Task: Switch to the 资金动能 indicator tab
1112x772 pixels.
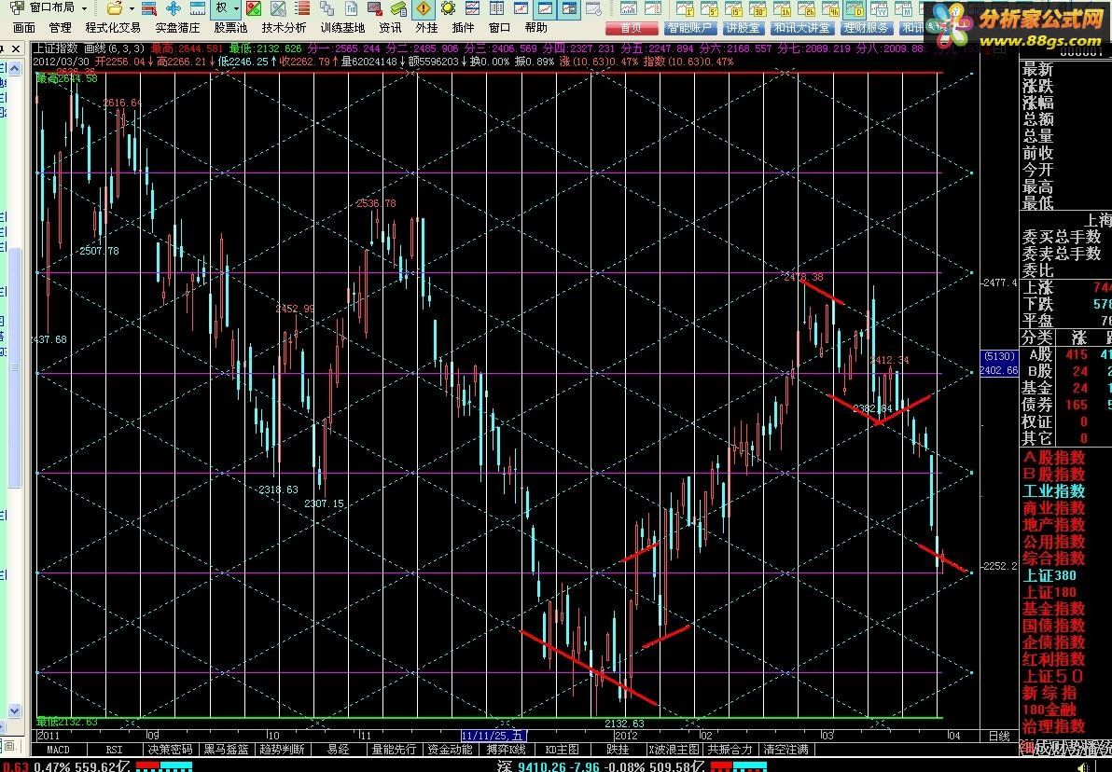Action: pos(450,750)
